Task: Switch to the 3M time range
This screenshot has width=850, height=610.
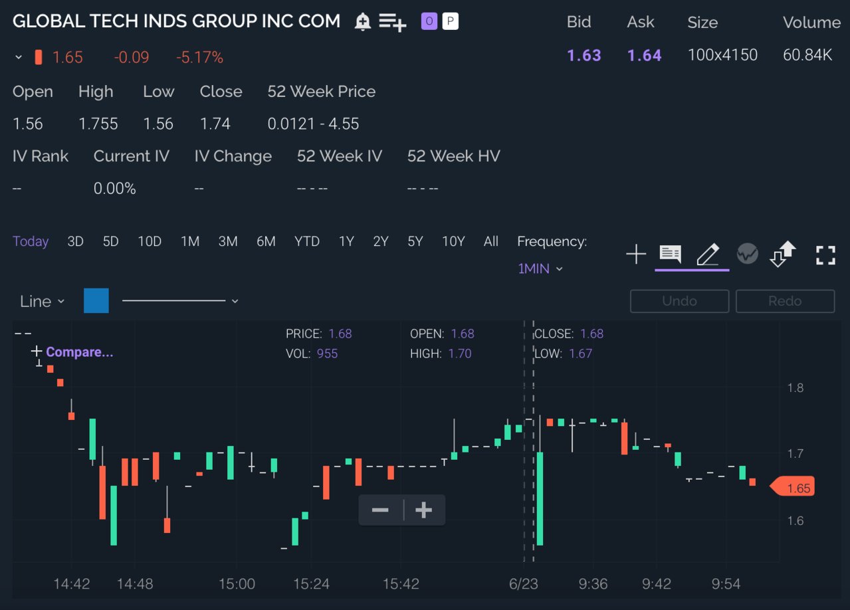Action: coord(228,241)
